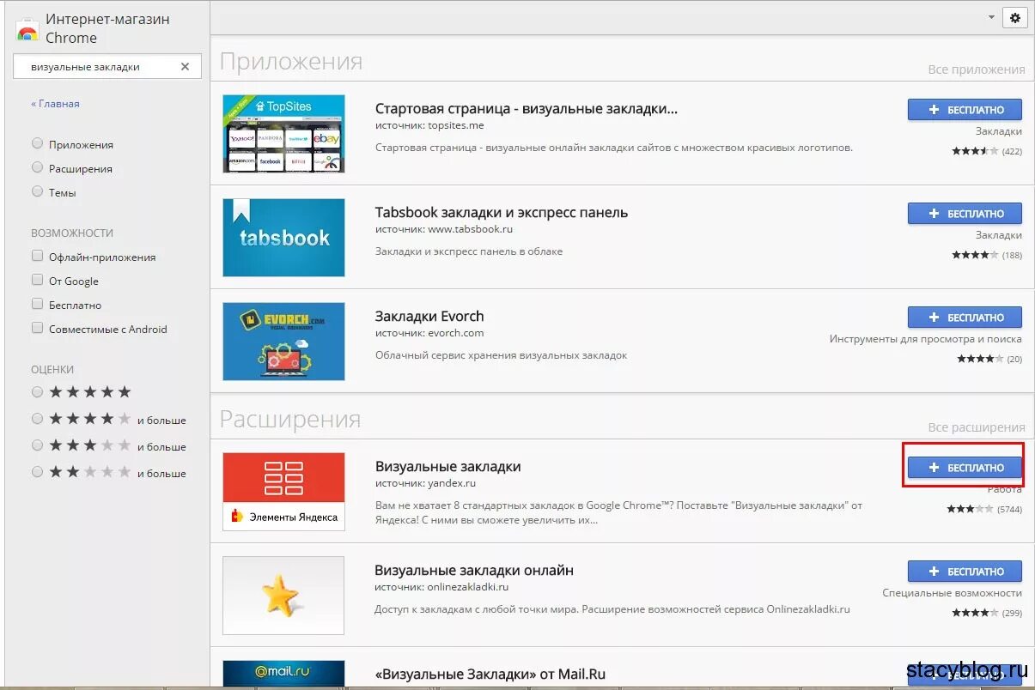Viewport: 1035px width, 690px height.
Task: Go back via '« Главная' link
Action: click(x=55, y=104)
